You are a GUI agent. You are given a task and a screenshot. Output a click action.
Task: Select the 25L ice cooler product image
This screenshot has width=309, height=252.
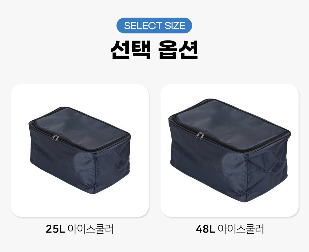click(80, 150)
